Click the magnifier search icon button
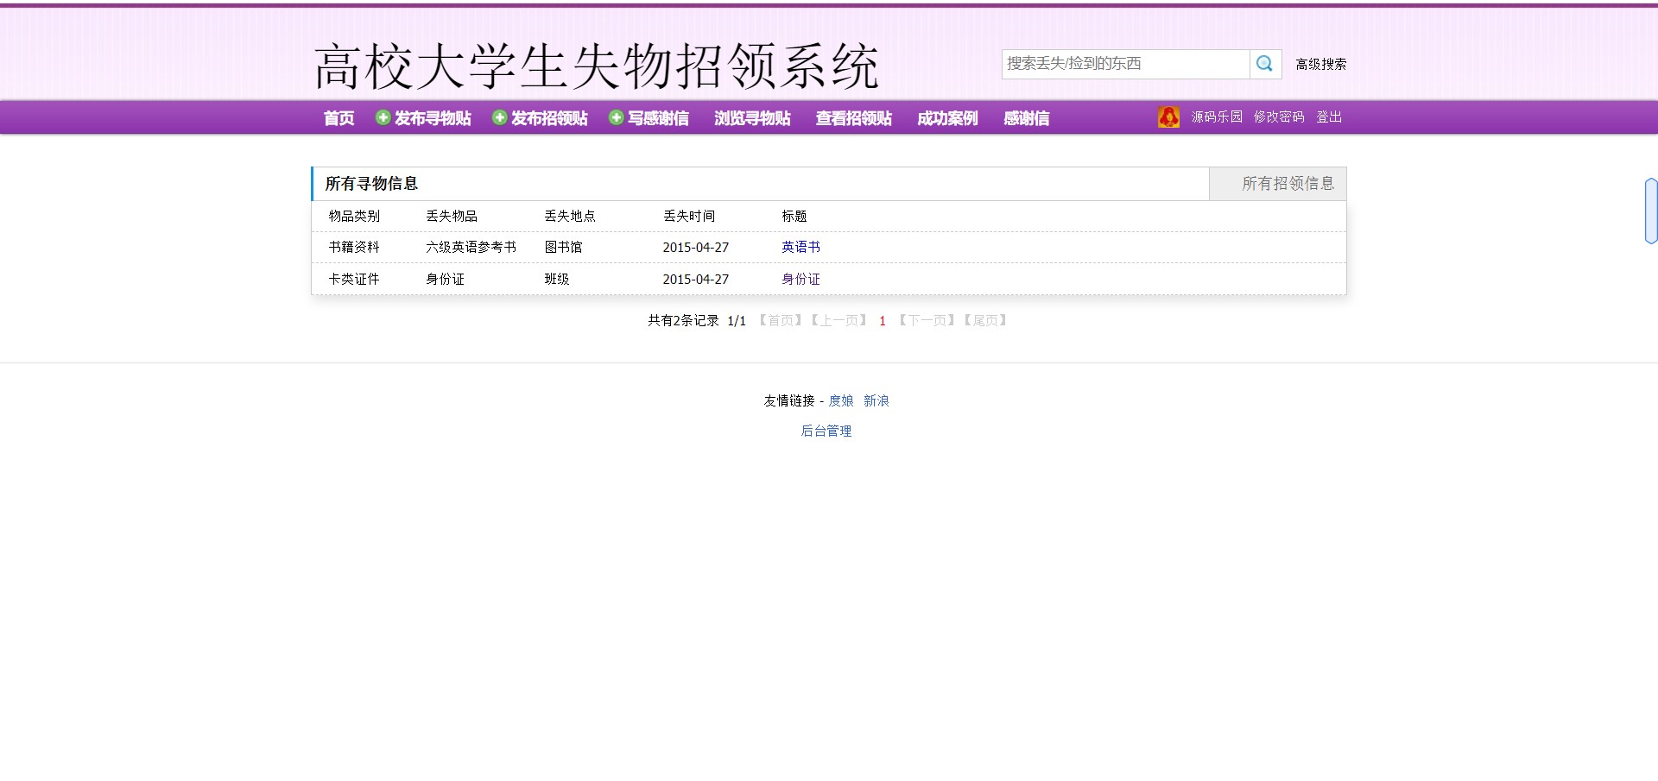The image size is (1658, 781). coord(1265,64)
